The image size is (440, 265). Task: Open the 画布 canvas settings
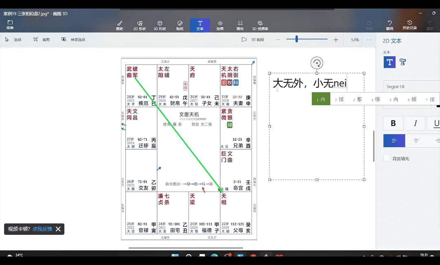pos(240,25)
